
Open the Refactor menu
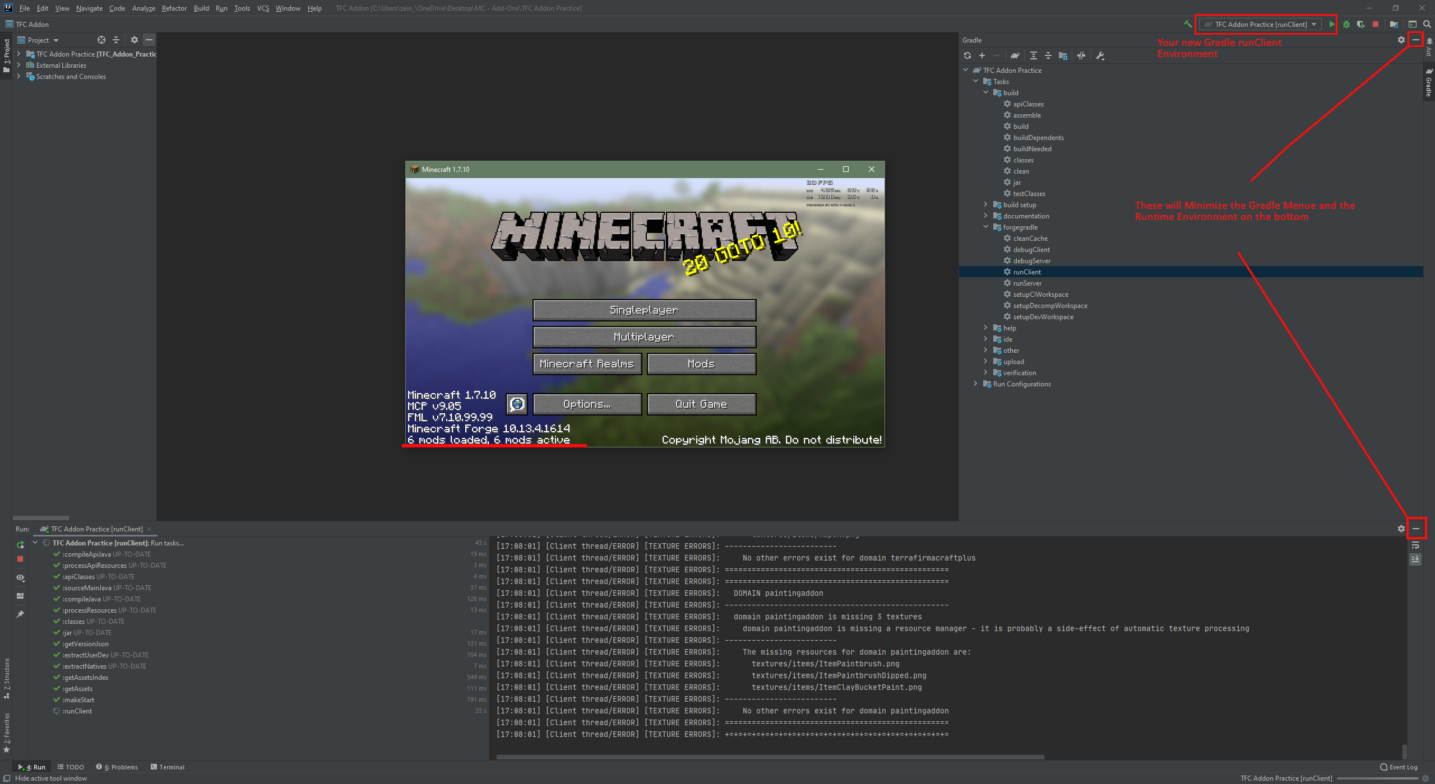tap(174, 8)
